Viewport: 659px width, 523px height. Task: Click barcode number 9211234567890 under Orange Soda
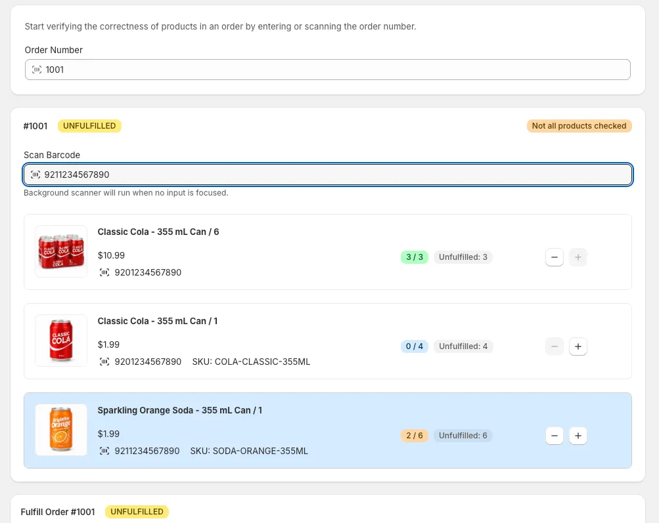[147, 451]
